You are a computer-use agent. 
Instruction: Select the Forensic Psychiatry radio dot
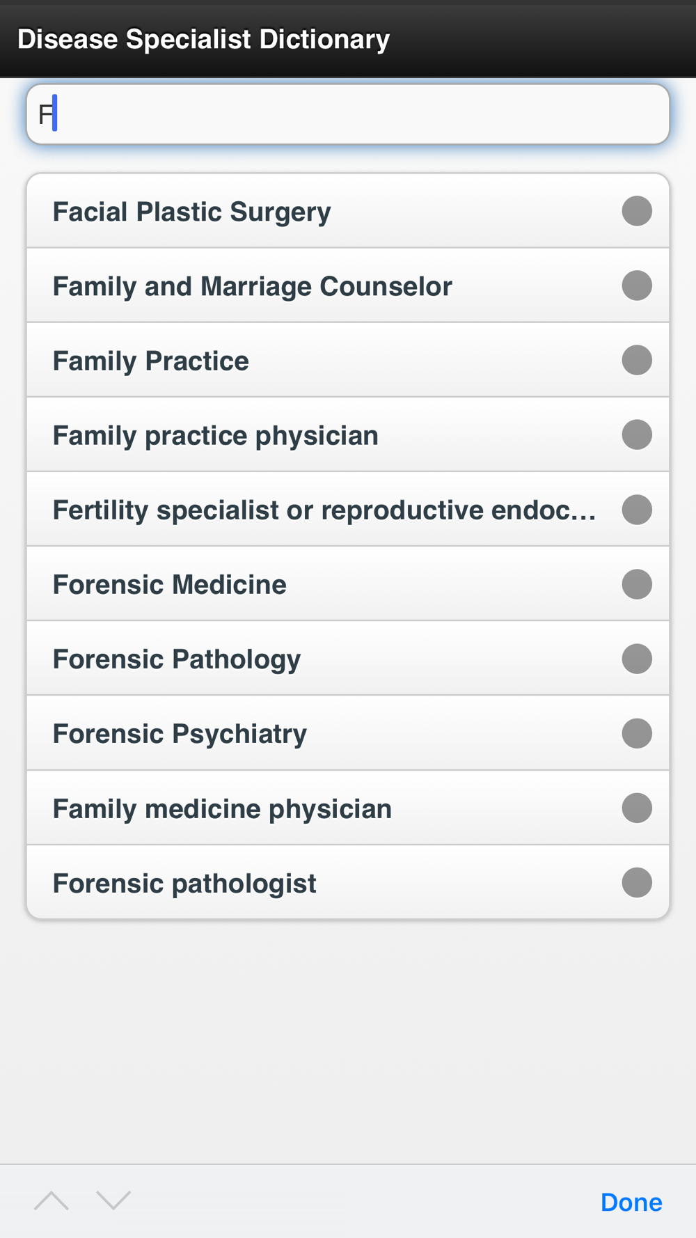[x=637, y=733]
